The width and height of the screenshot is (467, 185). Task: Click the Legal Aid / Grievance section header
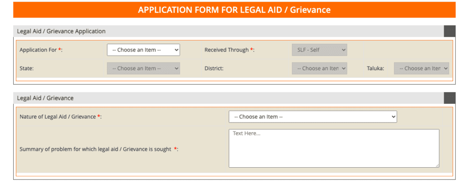(45, 98)
